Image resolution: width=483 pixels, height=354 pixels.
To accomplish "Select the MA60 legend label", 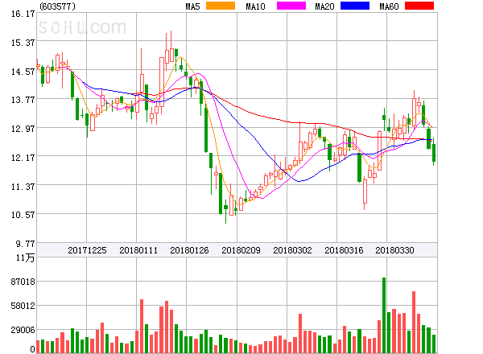I will (389, 6).
